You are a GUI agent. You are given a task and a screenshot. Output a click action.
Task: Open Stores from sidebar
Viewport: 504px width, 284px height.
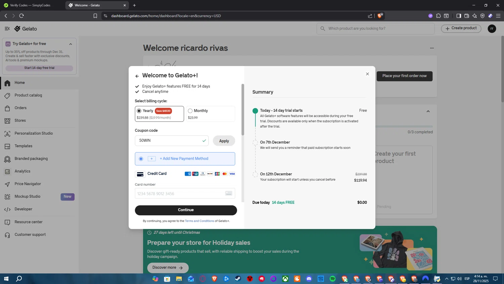point(20,120)
